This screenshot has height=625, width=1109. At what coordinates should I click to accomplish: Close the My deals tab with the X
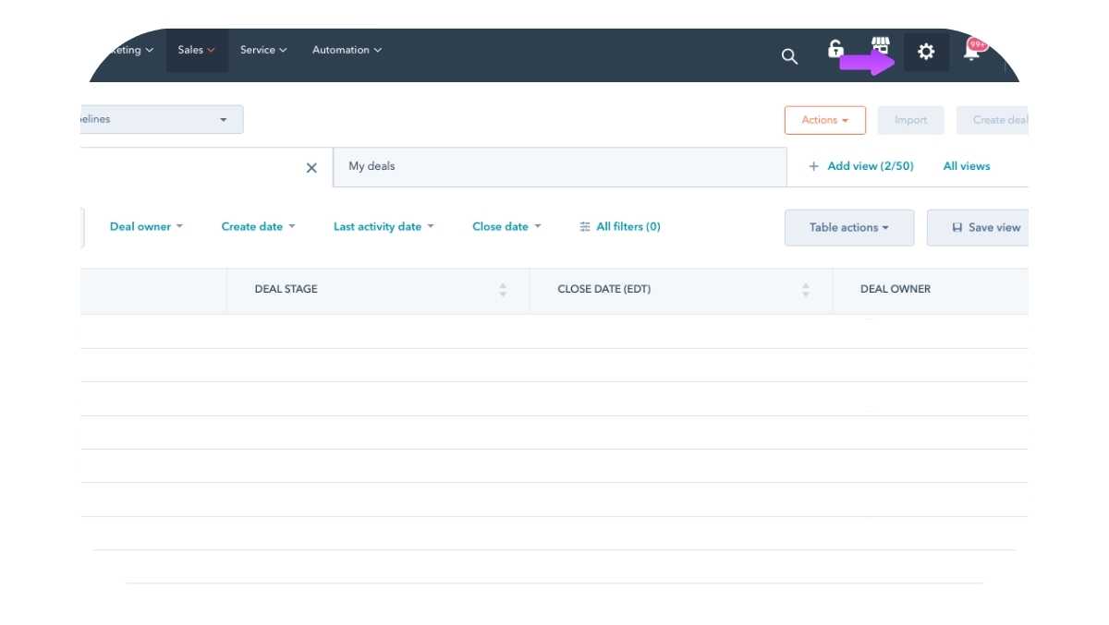pos(311,168)
